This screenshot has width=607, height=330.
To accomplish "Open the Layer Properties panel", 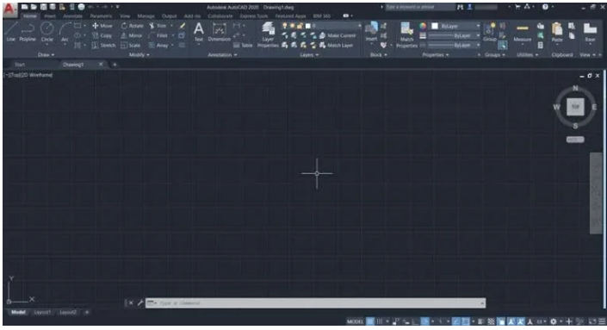I will pos(268,34).
